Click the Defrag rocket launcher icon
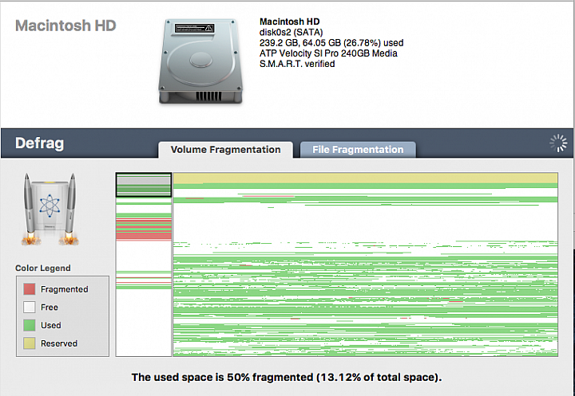The height and width of the screenshot is (396, 575). (50, 209)
